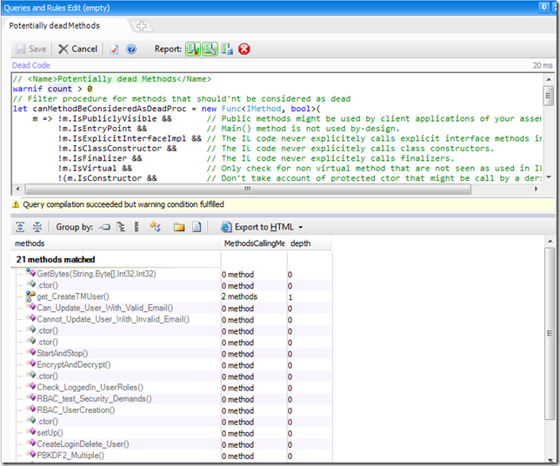The width and height of the screenshot is (560, 466).
Task: Collapse all results with the collapse icon
Action: click(x=37, y=227)
